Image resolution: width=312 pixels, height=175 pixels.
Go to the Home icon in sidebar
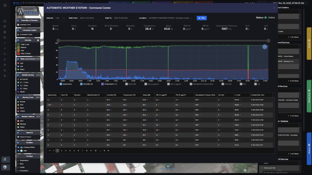tap(5, 21)
